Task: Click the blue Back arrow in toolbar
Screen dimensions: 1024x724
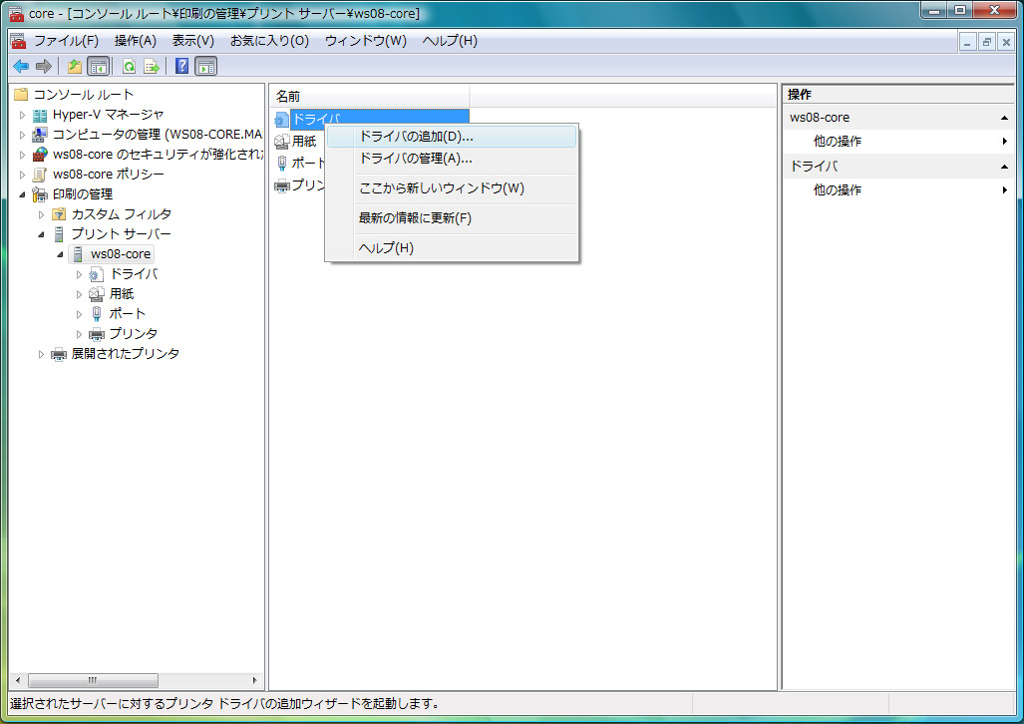Action: 20,67
